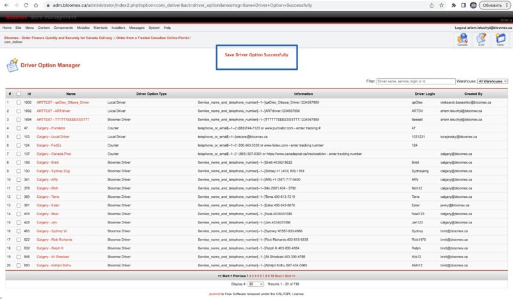Open the Home menu
This screenshot has height=299, width=513.
7,28
